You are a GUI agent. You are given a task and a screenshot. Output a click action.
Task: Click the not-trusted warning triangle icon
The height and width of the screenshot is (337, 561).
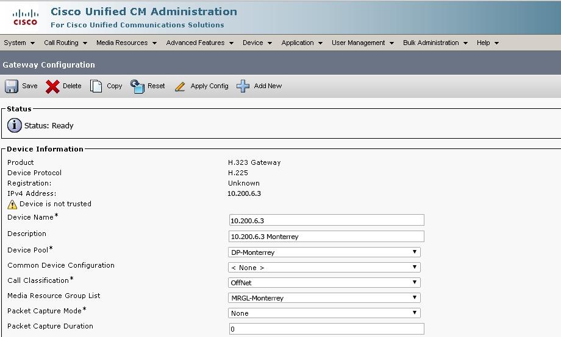[12, 204]
